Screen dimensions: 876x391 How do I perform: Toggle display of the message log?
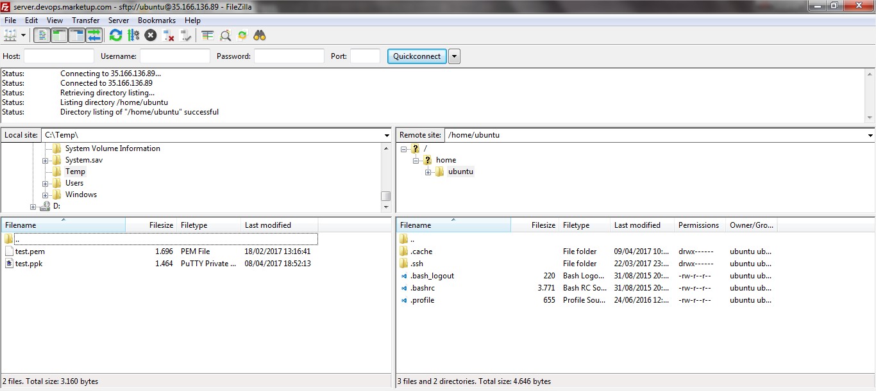click(42, 35)
